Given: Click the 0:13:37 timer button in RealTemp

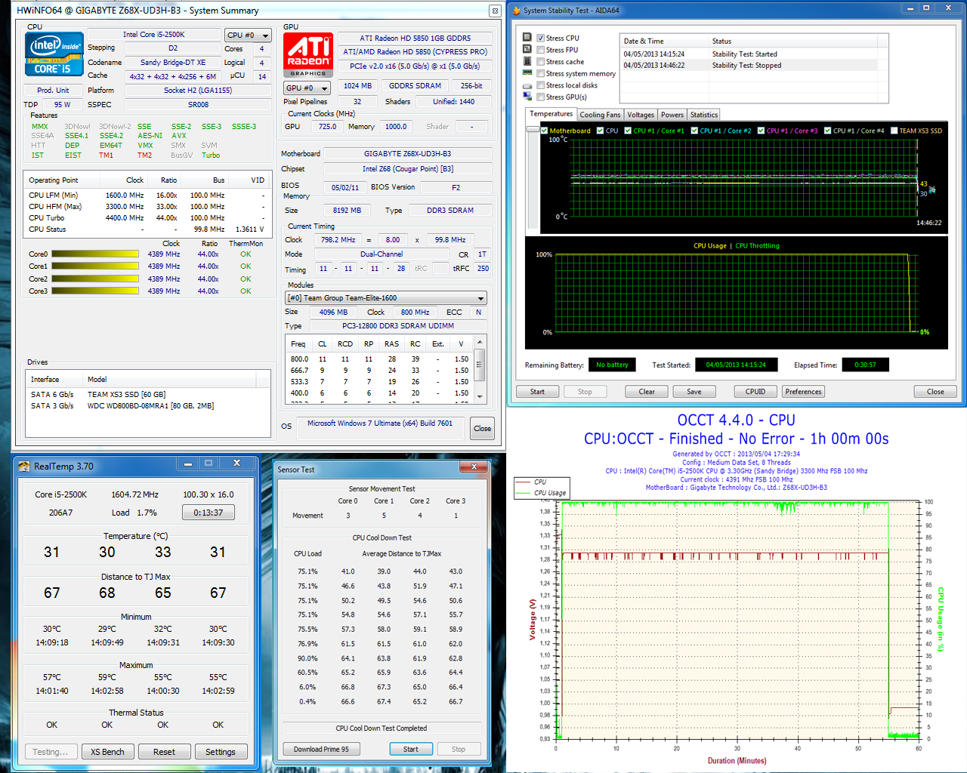Looking at the screenshot, I should (209, 513).
